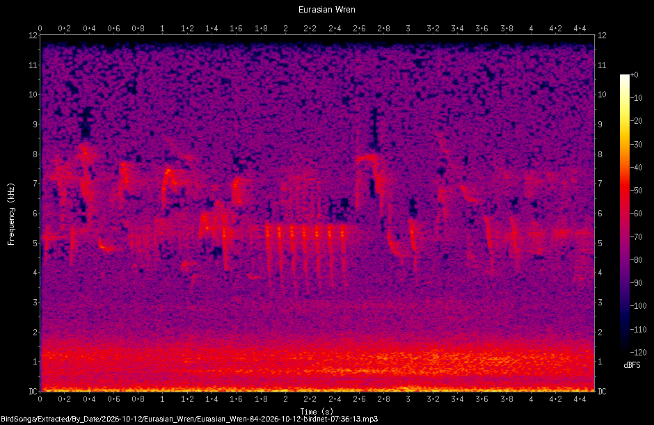Viewport: 654px width, 425px height.
Task: Select the "Time (s)" axis label
Action: (x=317, y=412)
